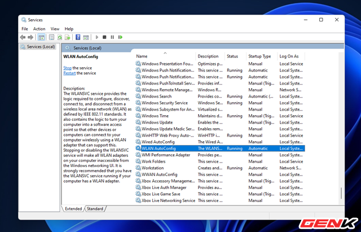The image size is (361, 232).
Task: Click the Pause Service icon
Action: click(x=112, y=37)
